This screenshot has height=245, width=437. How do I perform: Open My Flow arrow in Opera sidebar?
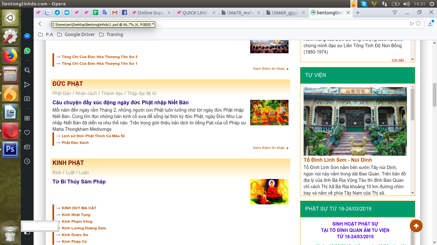coord(27,85)
